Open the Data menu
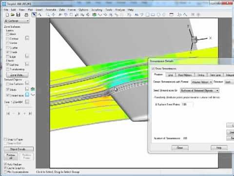This screenshot has height=176, width=234. [62, 10]
